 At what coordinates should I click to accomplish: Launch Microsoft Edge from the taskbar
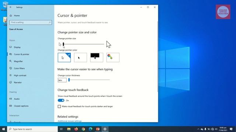point(90,129)
